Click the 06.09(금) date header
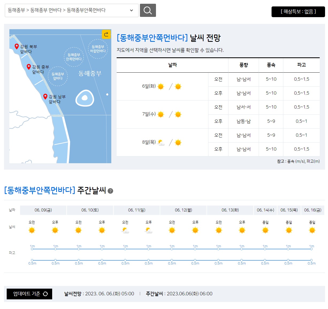328x309 pixels. (x=43, y=210)
